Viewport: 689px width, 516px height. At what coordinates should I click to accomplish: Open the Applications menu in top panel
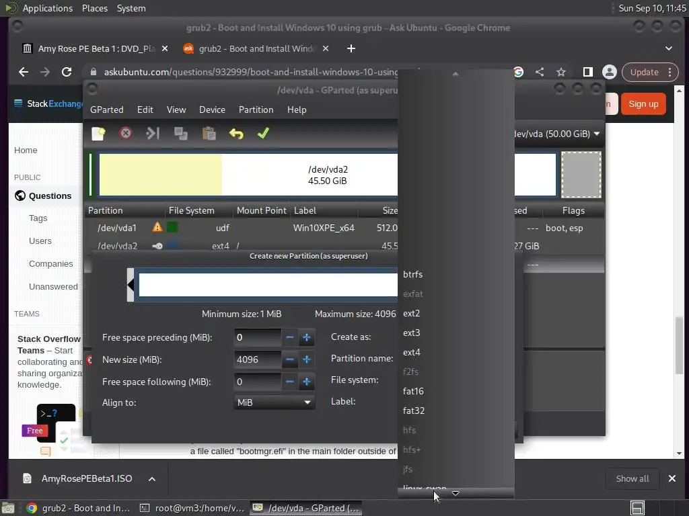coord(48,8)
